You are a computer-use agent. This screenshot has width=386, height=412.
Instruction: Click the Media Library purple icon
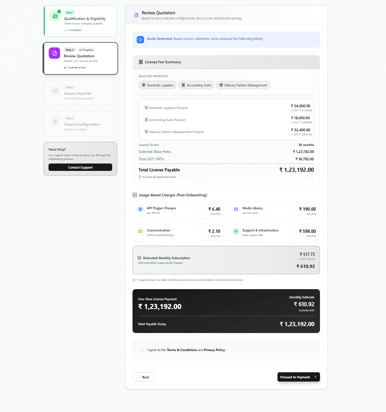click(236, 209)
